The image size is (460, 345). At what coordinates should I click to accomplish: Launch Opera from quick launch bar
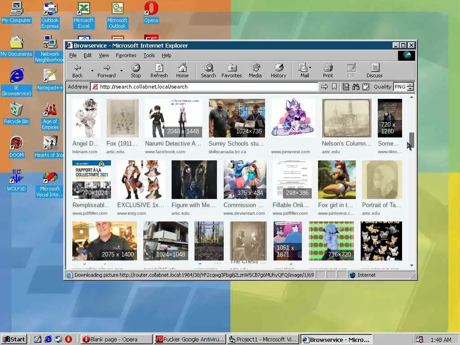click(68, 340)
